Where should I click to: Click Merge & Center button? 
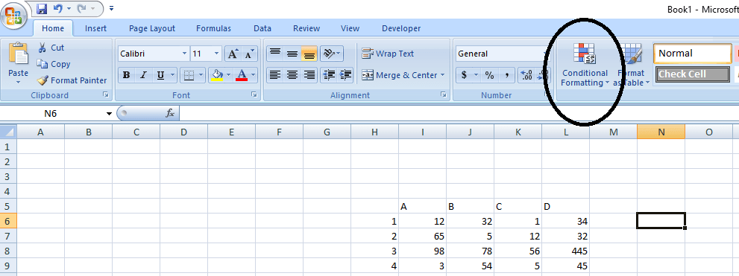click(x=400, y=74)
